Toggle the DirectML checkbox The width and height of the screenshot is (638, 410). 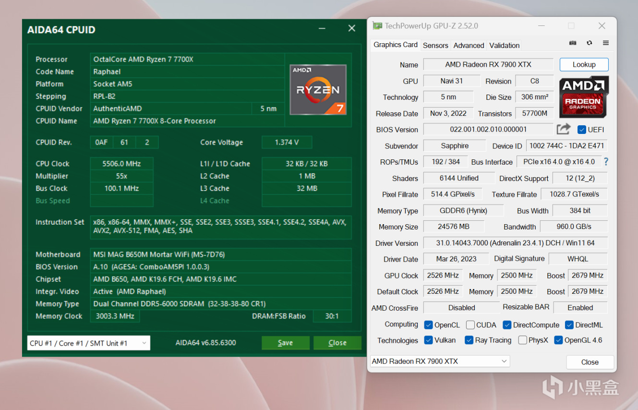(569, 325)
